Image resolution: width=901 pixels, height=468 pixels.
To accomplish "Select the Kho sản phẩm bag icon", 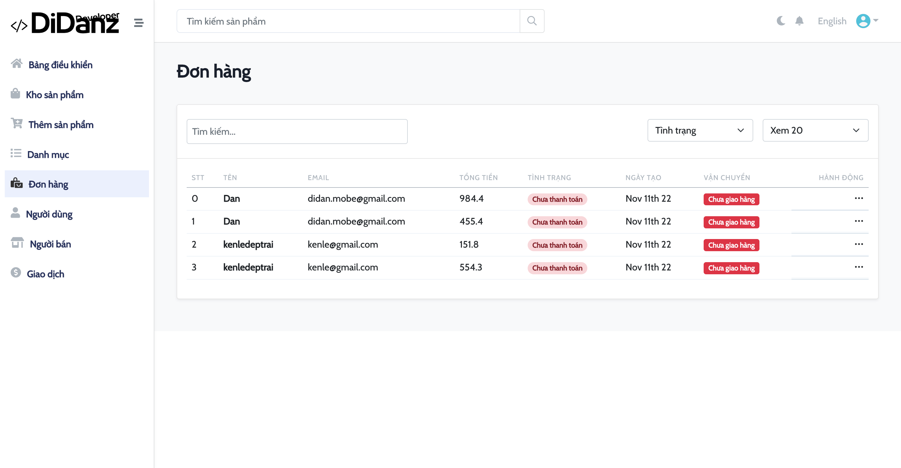I will coord(15,94).
